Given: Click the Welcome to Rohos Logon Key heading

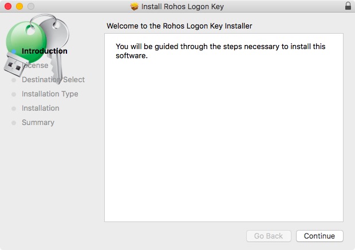Looking at the screenshot, I should point(179,26).
